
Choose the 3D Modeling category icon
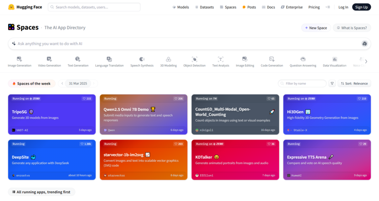pyautogui.click(x=168, y=60)
